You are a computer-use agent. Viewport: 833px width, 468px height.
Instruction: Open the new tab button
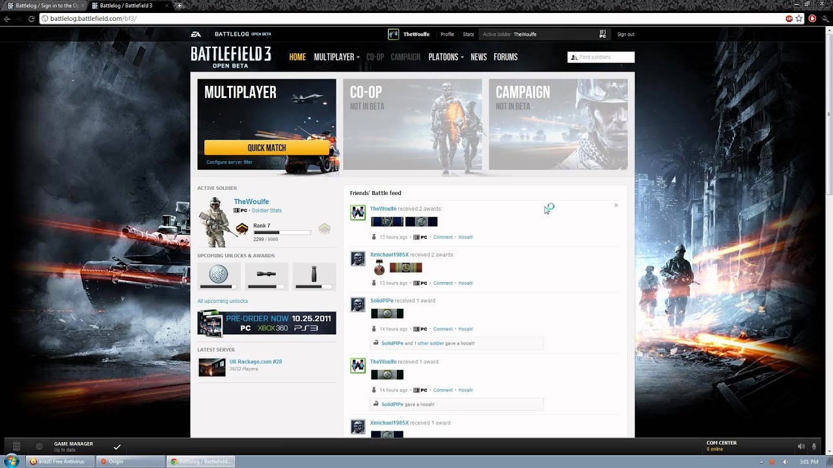[179, 5]
